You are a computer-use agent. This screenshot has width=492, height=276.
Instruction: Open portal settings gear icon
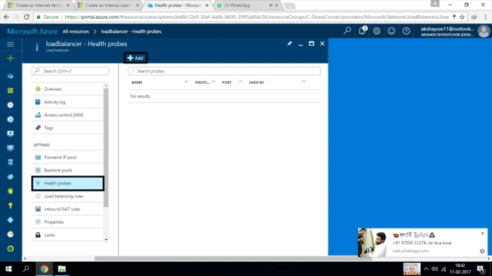(x=376, y=31)
